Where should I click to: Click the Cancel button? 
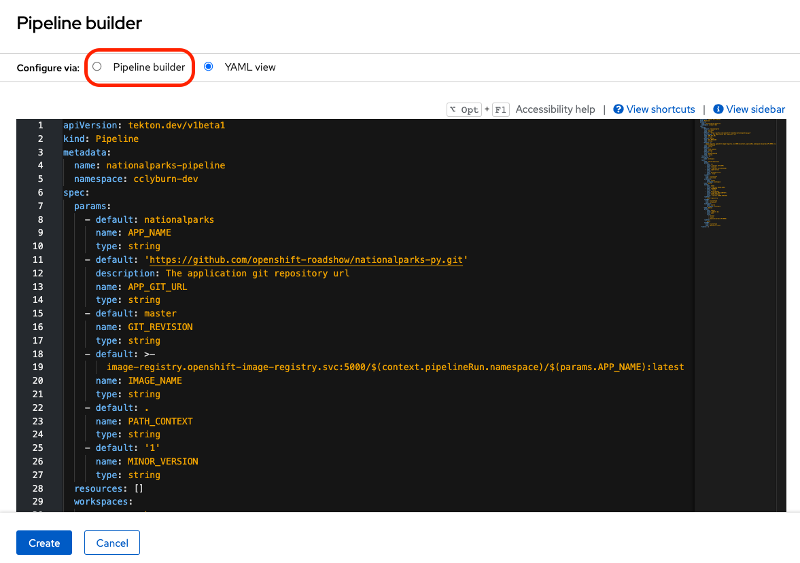click(111, 543)
